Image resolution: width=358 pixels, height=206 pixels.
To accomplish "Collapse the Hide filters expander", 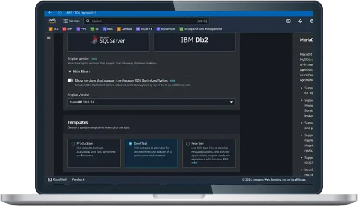I will [79, 71].
